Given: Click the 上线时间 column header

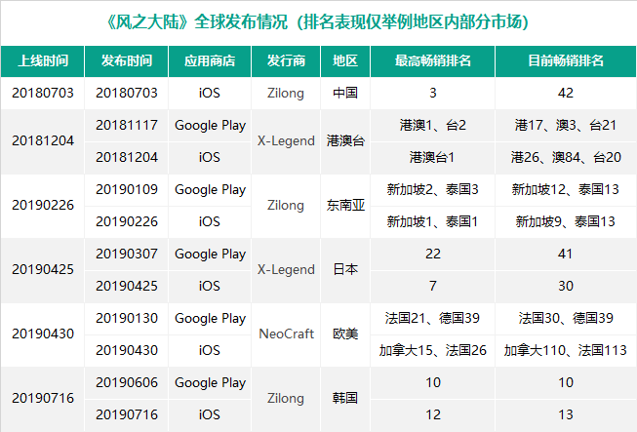Looking at the screenshot, I should (42, 60).
